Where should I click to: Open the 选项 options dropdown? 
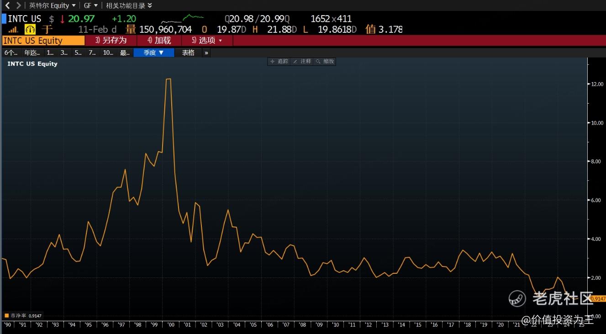tap(207, 41)
